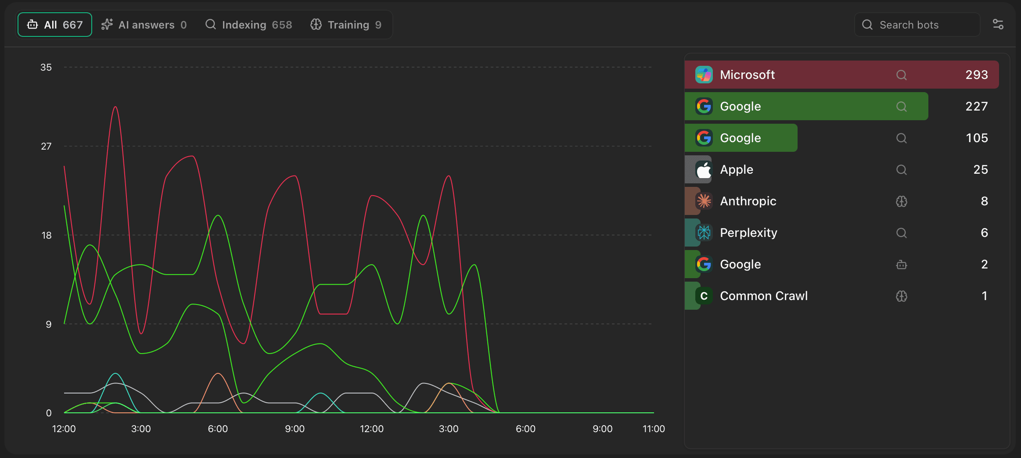Click the 105 count for Google
Image resolution: width=1021 pixels, height=458 pixels.
[977, 138]
